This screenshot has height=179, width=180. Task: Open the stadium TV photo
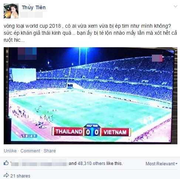91,96
